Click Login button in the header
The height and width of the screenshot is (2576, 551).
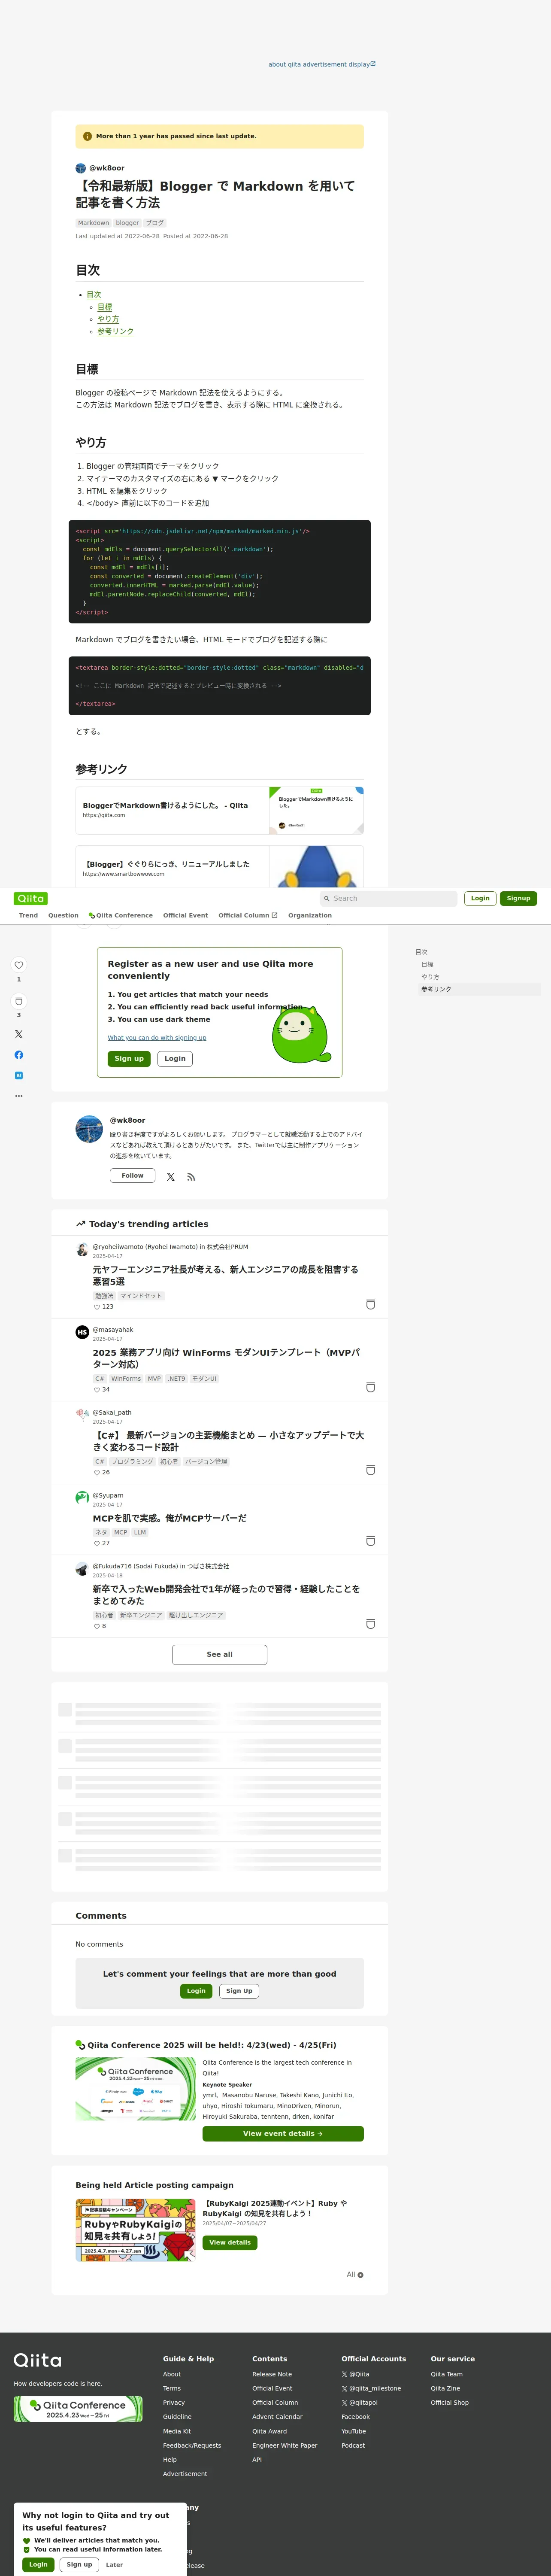(x=480, y=898)
